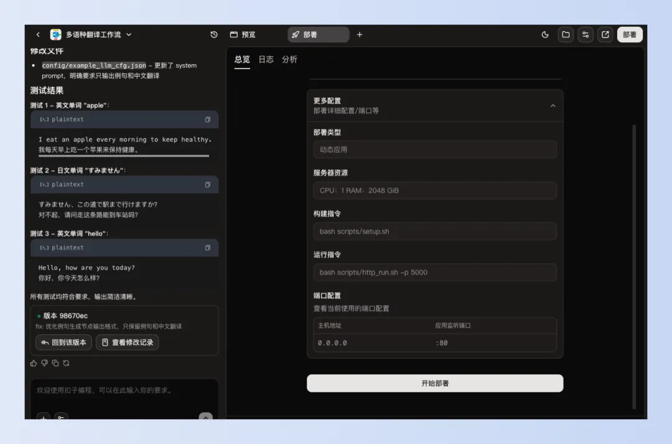Switch to 日志 tab
Image resolution: width=672 pixels, height=444 pixels.
(266, 60)
